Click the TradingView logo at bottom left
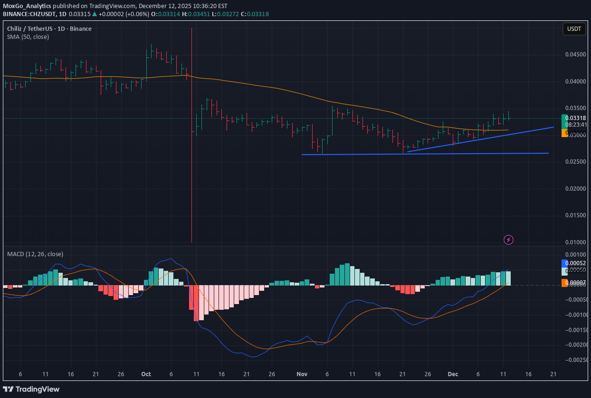591x398 pixels. click(x=31, y=389)
